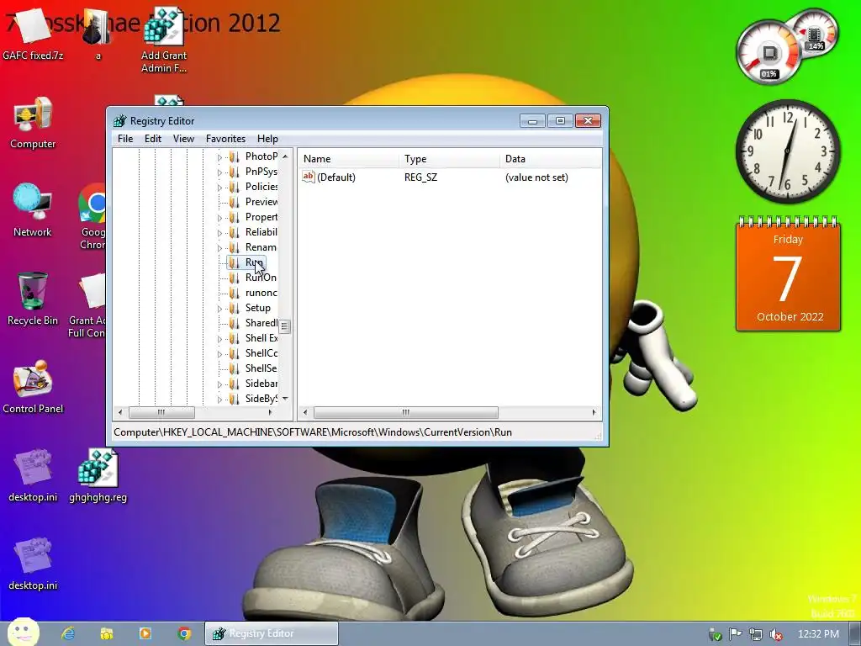Select the SharedI key in the tree
861x646 pixels.
pyautogui.click(x=261, y=323)
